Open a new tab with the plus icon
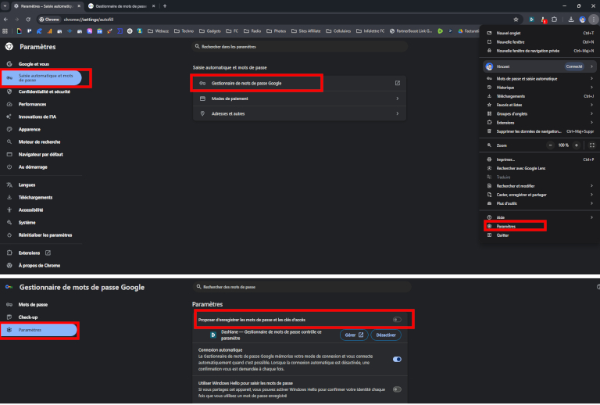 165,6
